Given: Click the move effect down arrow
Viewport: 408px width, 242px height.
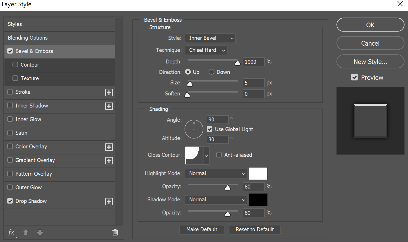Looking at the screenshot, I should click(40, 232).
